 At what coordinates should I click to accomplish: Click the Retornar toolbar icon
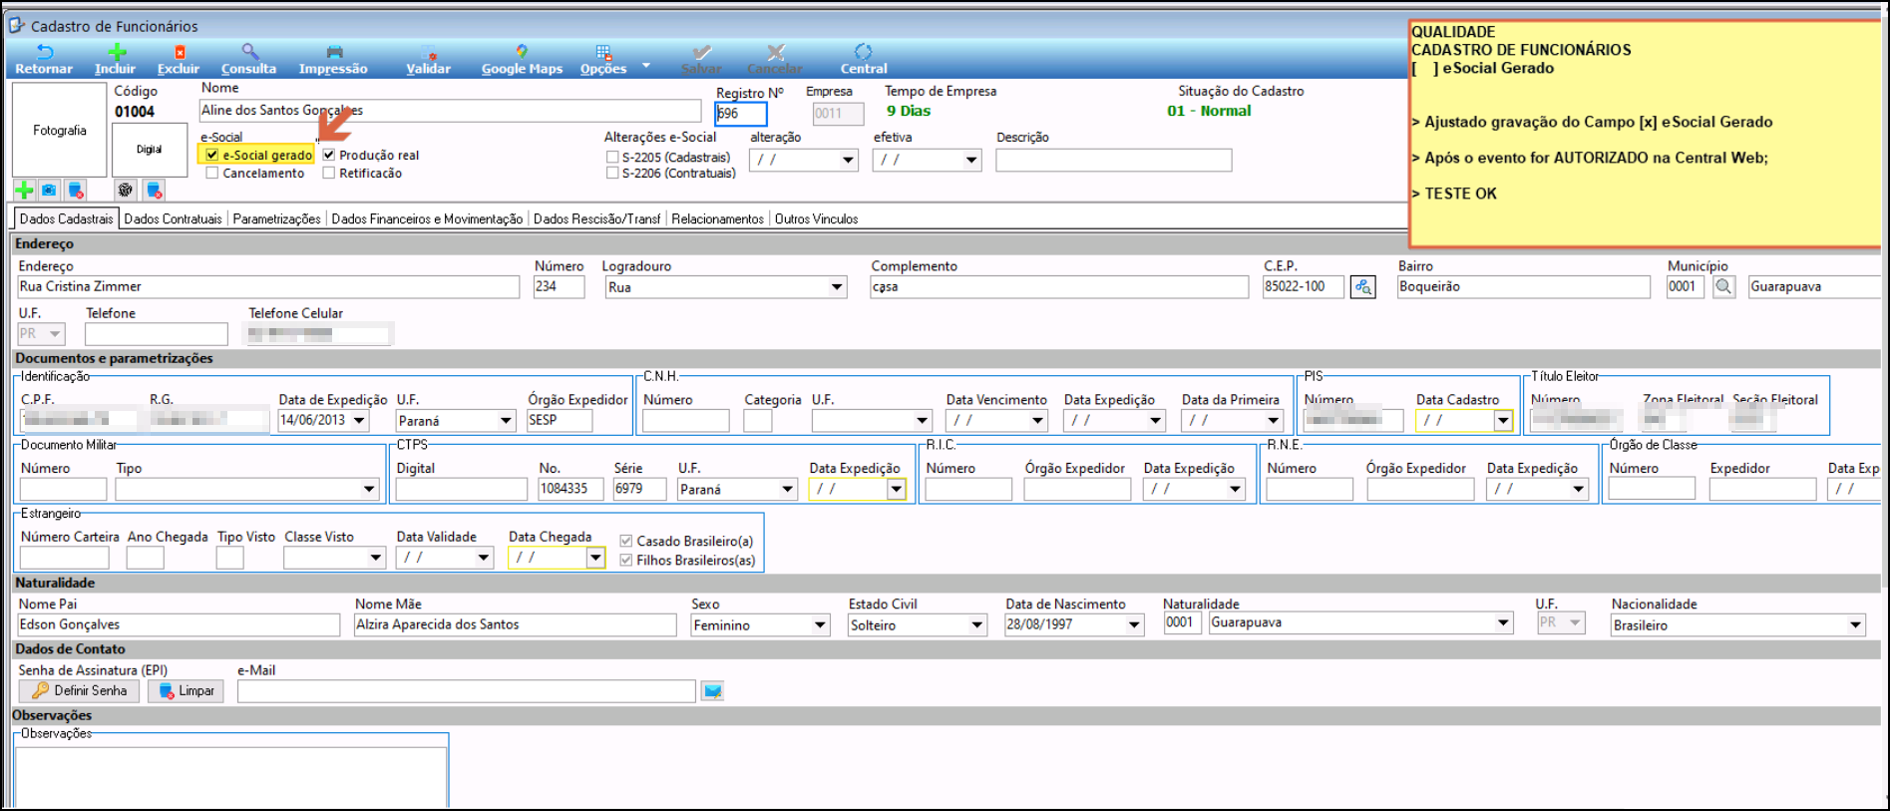pyautogui.click(x=44, y=52)
